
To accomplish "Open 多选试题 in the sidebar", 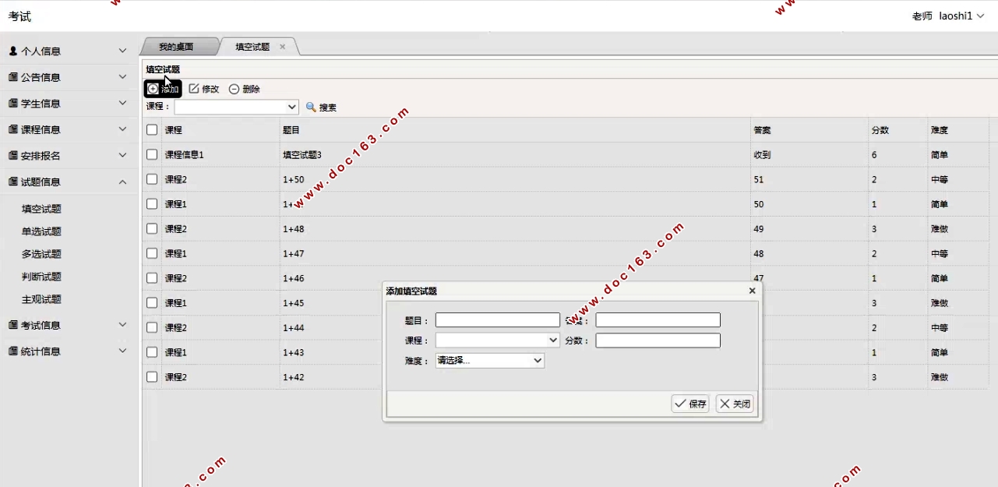I will pos(41,254).
